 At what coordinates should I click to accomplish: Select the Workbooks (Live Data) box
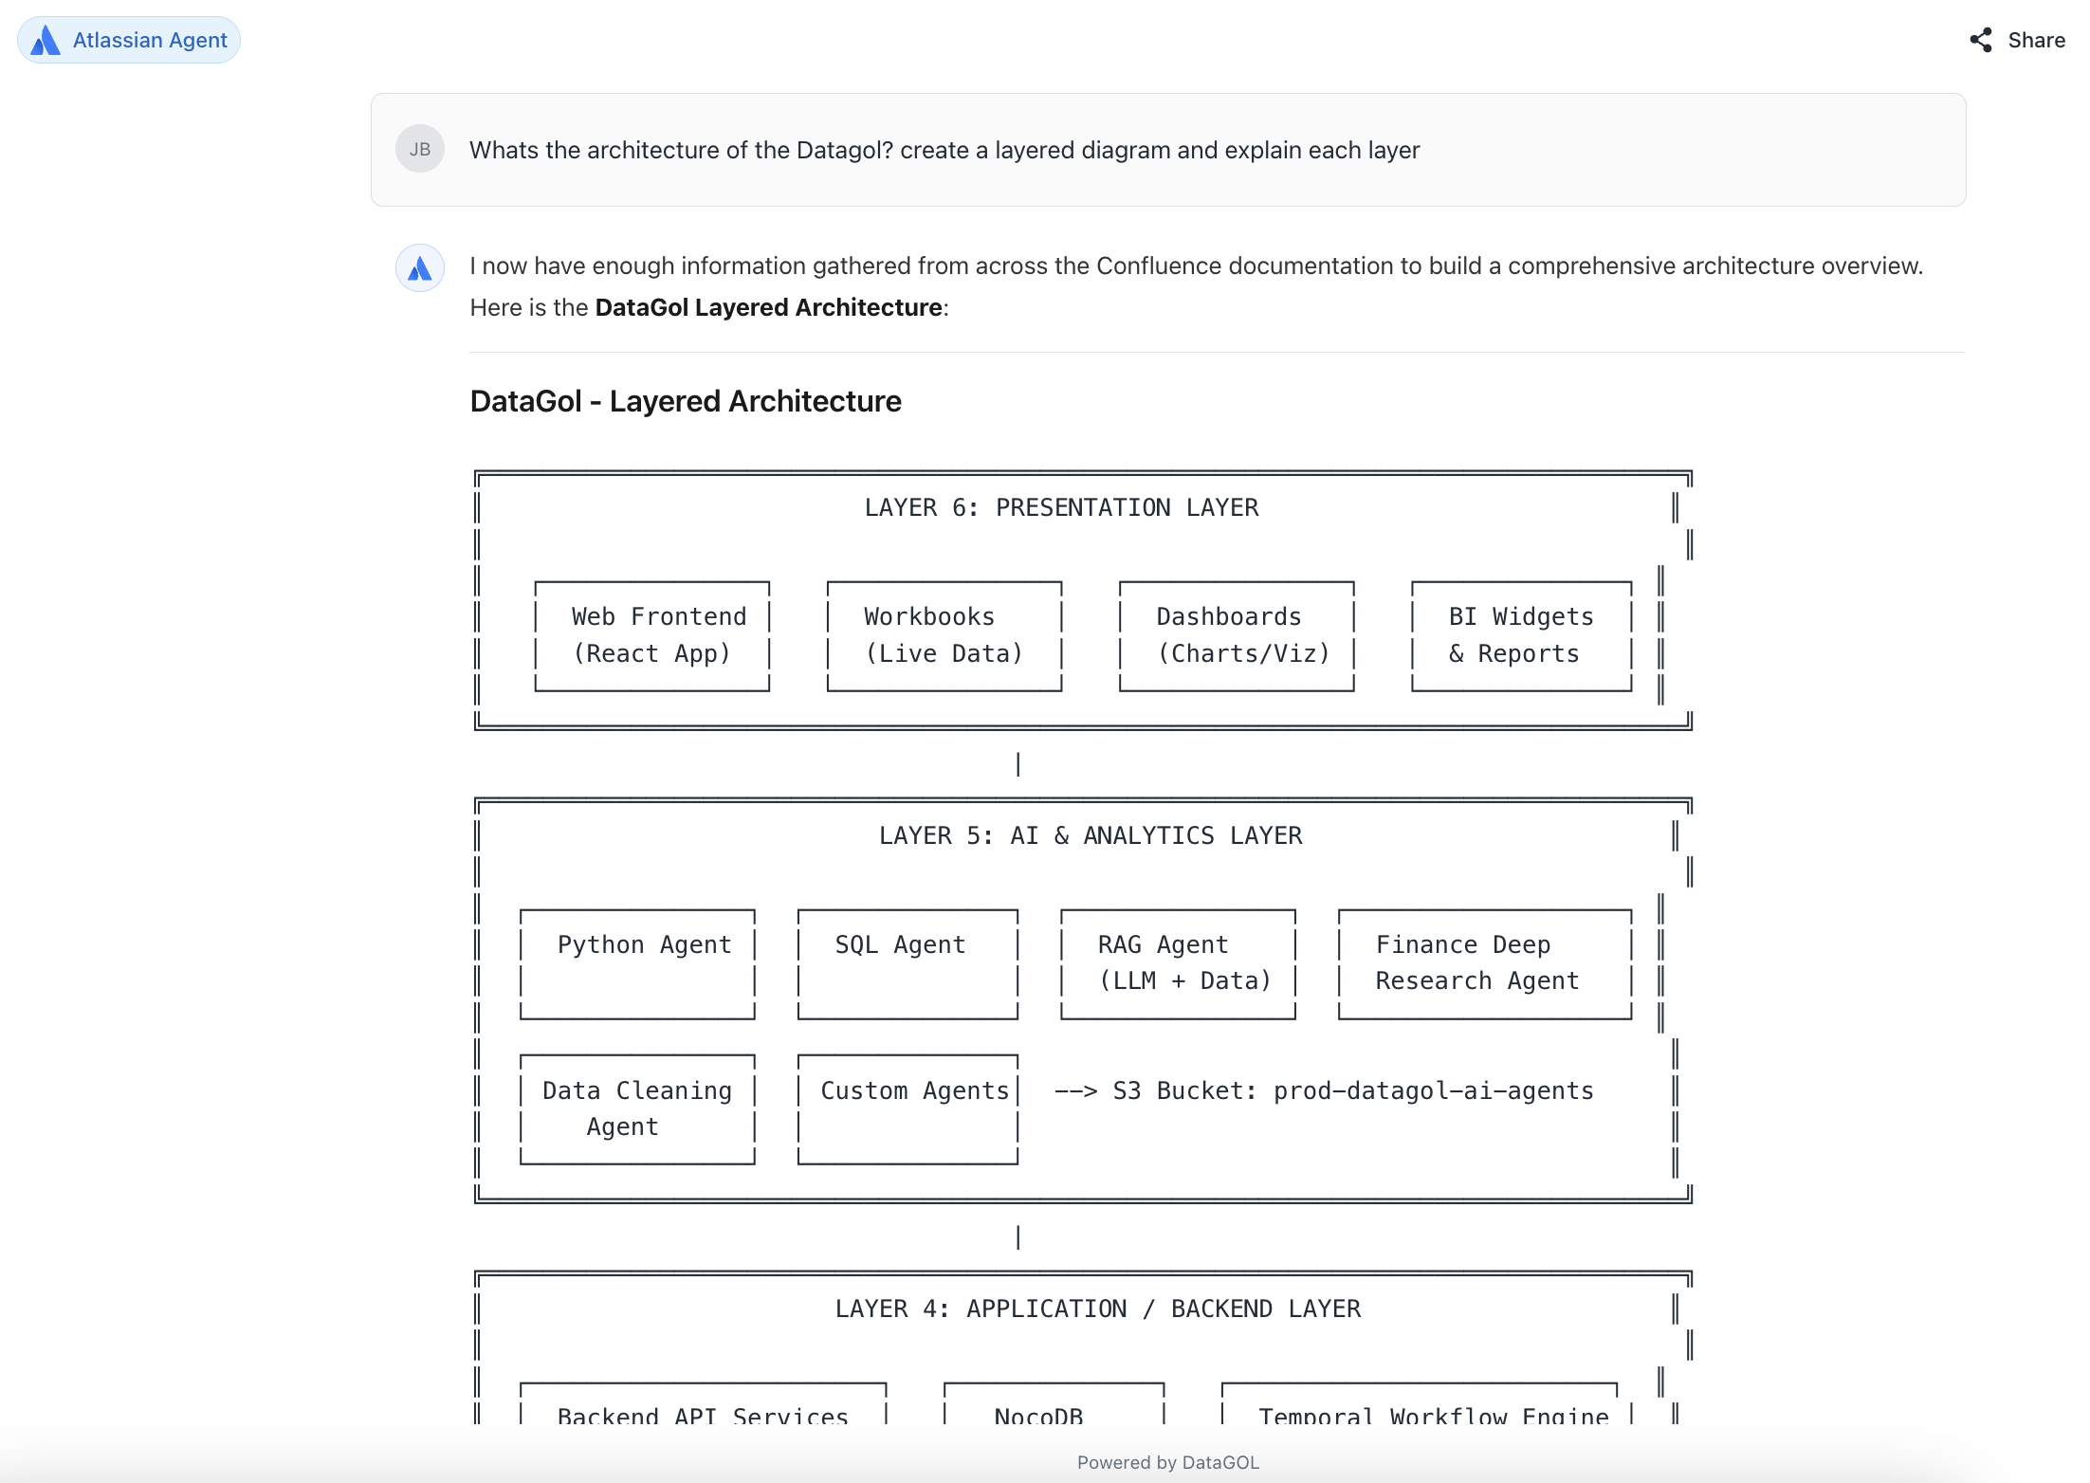click(x=944, y=635)
